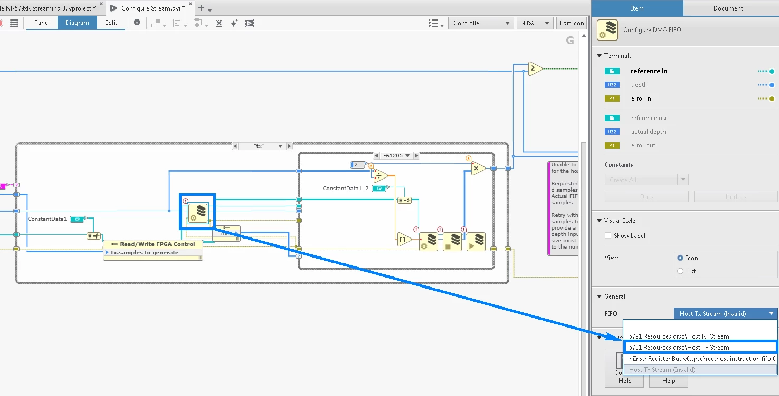Select the Clean Up Diagram sparkle icon
Image resolution: width=779 pixels, height=396 pixels.
[234, 23]
